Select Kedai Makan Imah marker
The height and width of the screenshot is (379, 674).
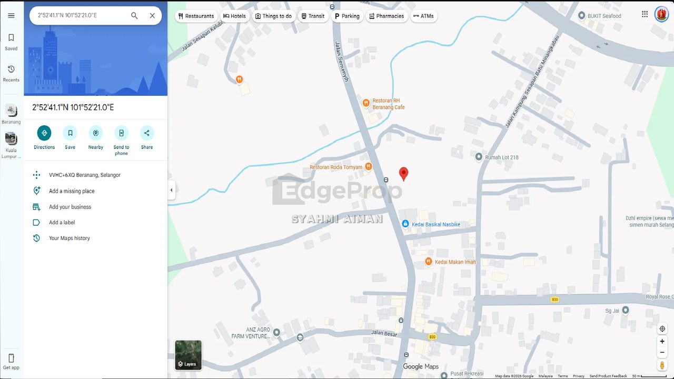click(x=429, y=262)
